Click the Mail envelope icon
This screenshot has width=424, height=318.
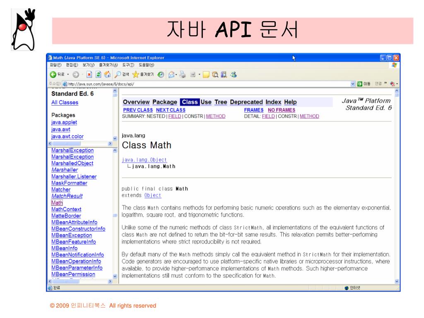pyautogui.click(x=171, y=75)
